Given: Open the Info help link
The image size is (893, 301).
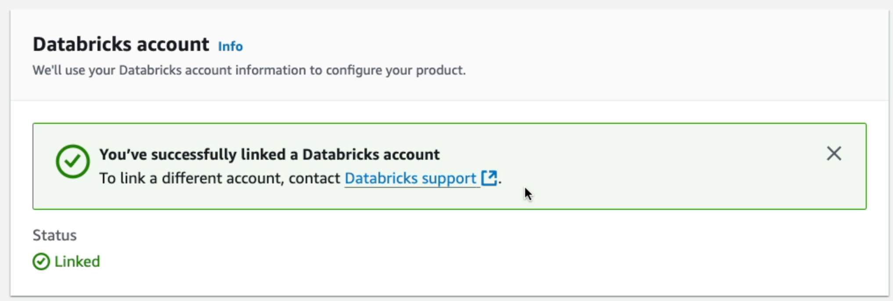Looking at the screenshot, I should [x=230, y=46].
